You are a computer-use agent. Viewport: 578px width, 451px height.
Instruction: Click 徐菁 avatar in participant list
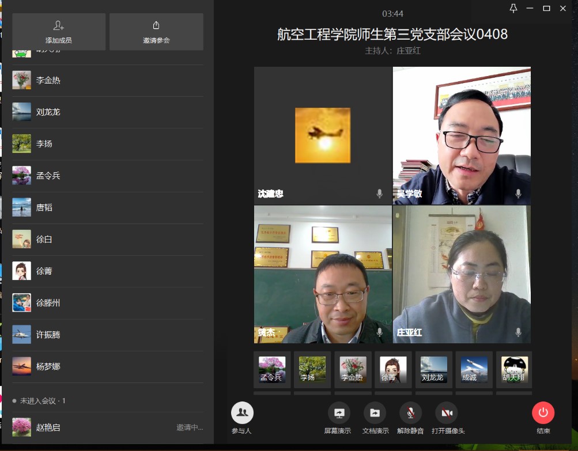click(x=22, y=271)
